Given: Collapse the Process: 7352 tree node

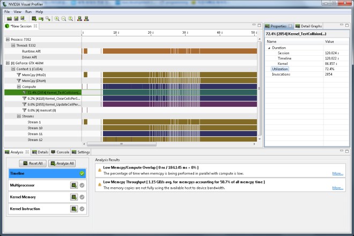Looking at the screenshot, I should [x=8, y=39].
